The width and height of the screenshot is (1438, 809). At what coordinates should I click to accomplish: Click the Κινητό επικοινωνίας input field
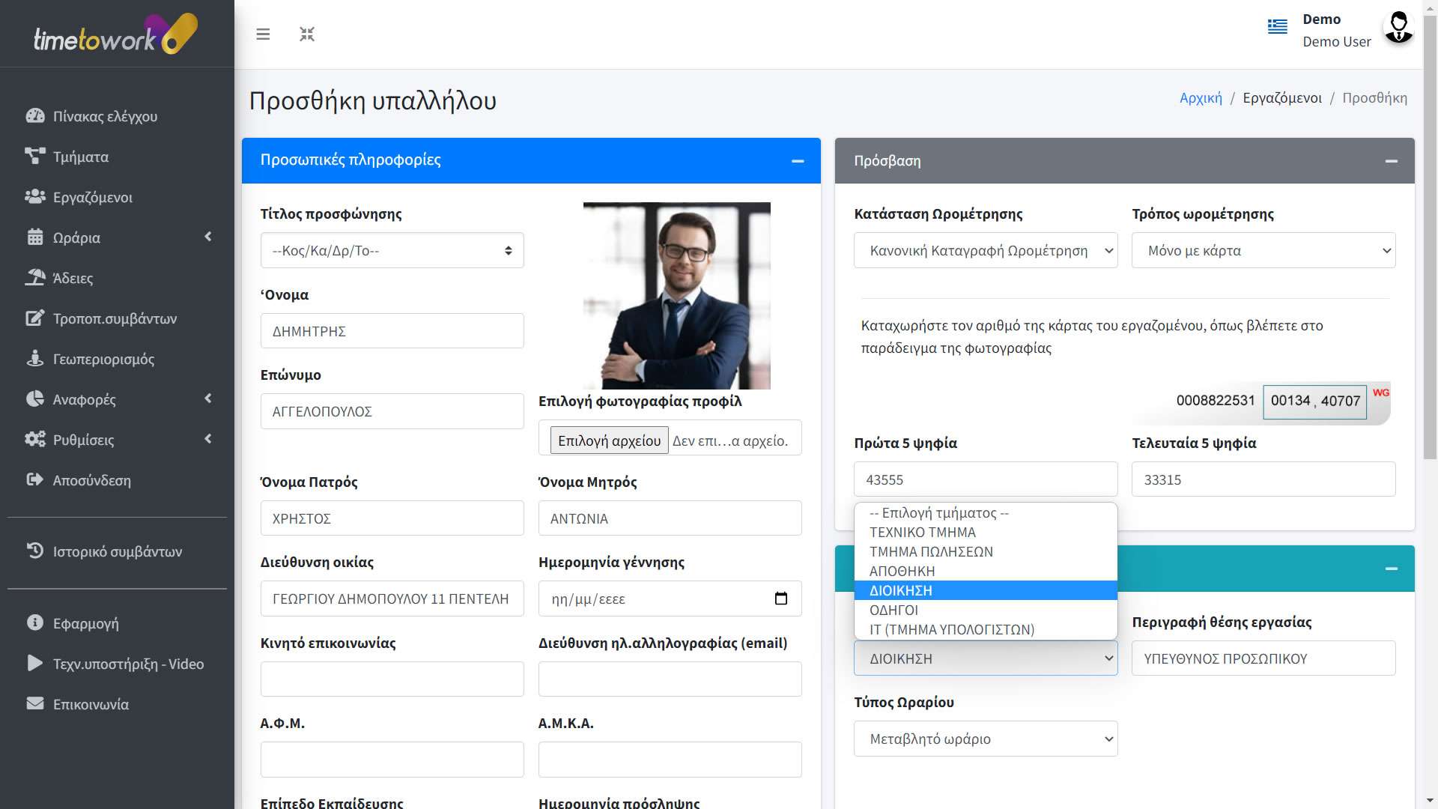click(392, 679)
